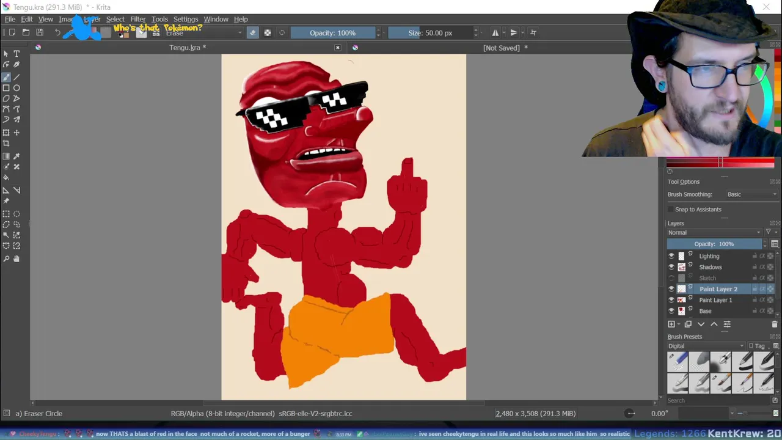Select the Line tool
Viewport: 782px width, 440px height.
[16, 77]
